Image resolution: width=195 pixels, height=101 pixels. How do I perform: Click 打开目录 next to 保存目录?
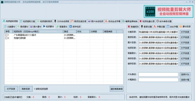click(185, 59)
